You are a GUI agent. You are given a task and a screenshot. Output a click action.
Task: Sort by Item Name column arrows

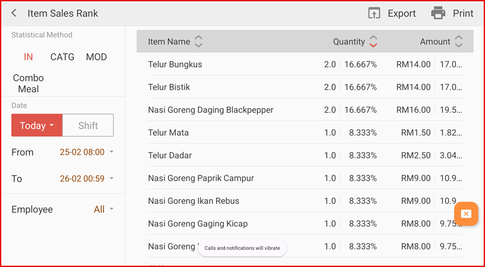click(198, 42)
